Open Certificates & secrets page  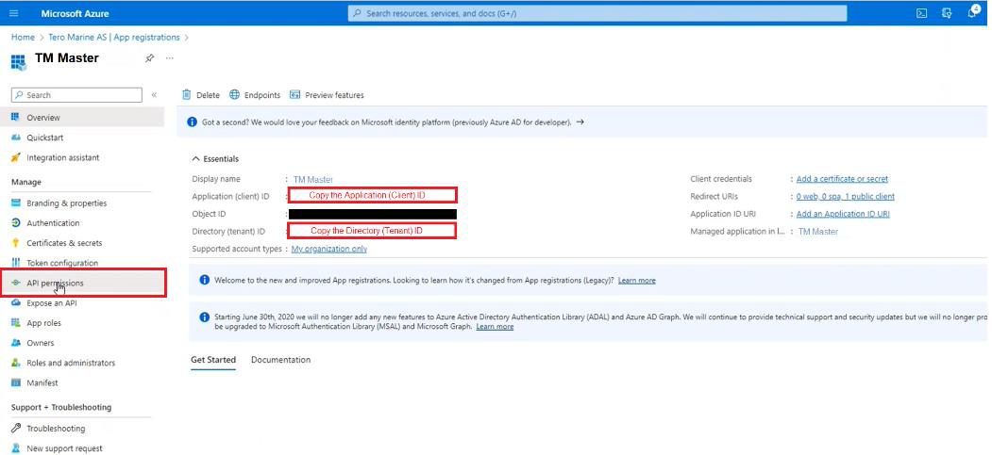64,243
